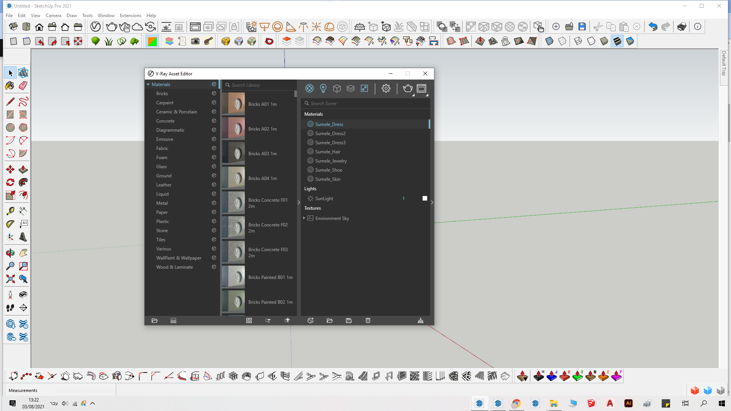The width and height of the screenshot is (731, 411).
Task: Open the Frame Buffer window icon
Action: click(421, 88)
